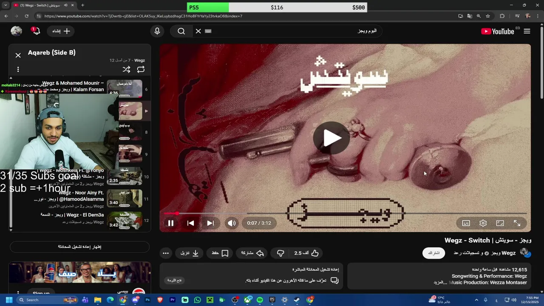Open WhatsApp from the taskbar
The height and width of the screenshot is (306, 544).
tap(197, 300)
